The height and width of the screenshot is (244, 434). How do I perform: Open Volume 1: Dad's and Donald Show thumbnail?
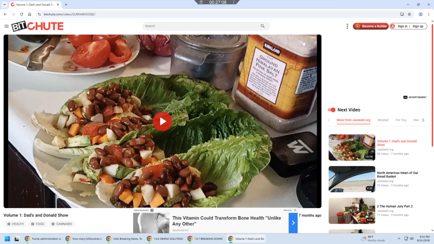click(352, 147)
